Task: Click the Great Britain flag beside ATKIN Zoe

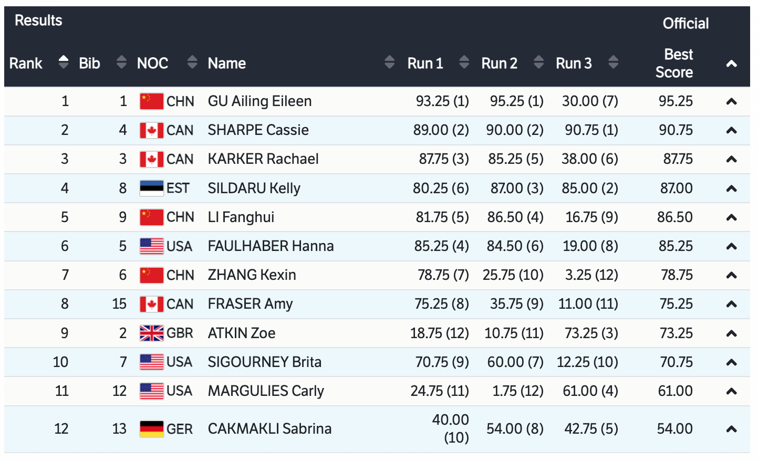Action: (x=151, y=333)
